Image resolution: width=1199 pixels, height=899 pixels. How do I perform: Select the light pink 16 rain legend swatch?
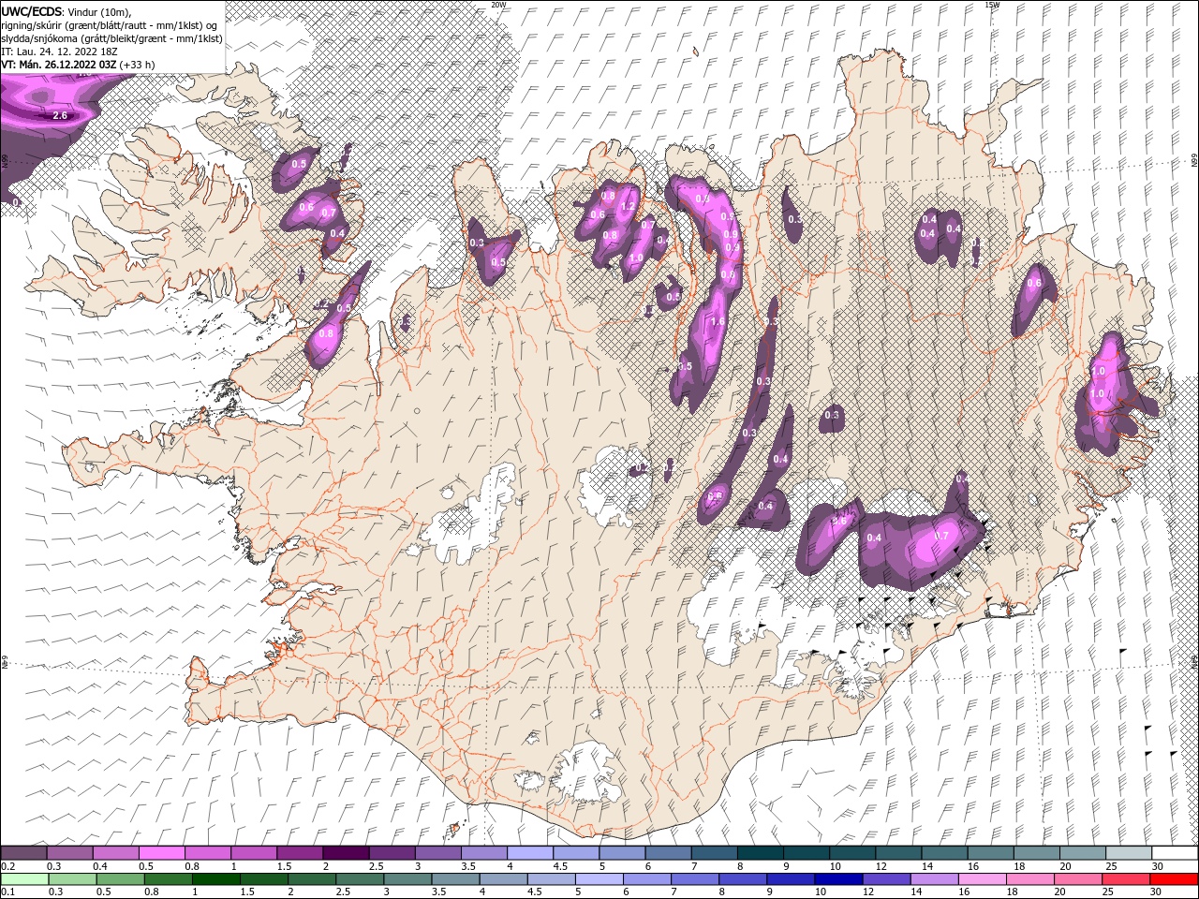click(x=983, y=879)
